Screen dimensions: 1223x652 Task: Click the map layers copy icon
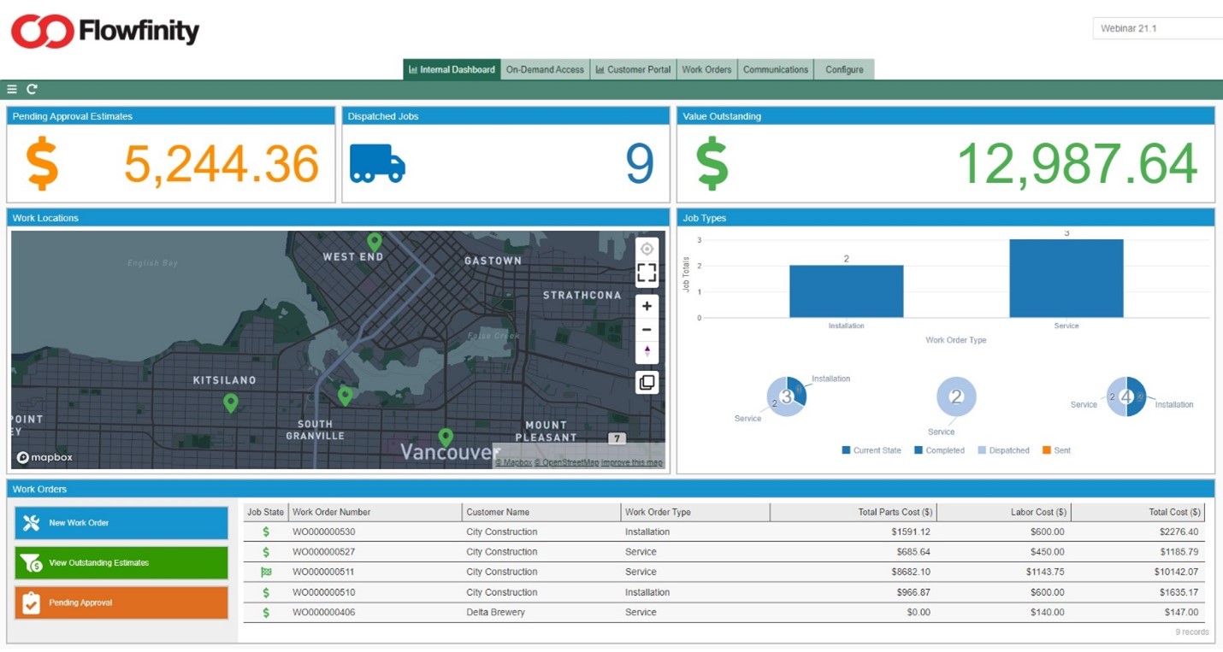coord(647,382)
